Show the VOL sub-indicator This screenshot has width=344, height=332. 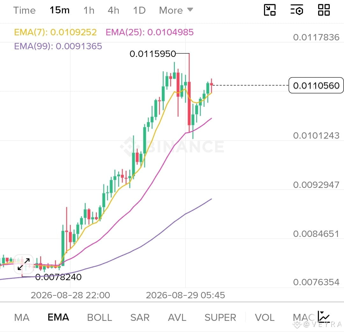pyautogui.click(x=265, y=317)
